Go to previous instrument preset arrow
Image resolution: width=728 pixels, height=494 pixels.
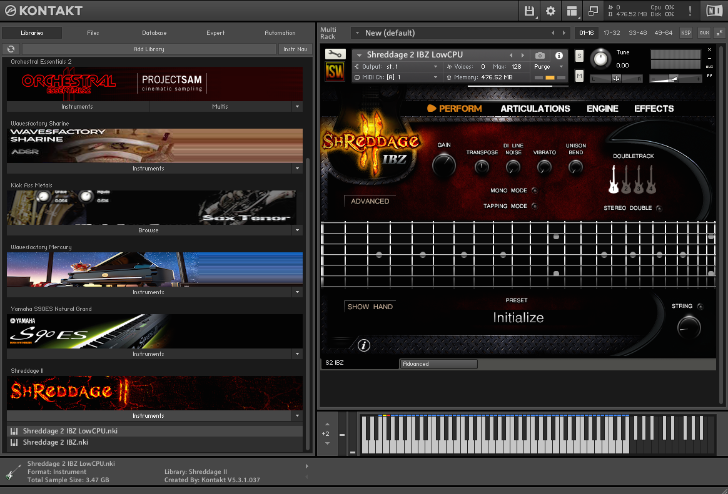(511, 55)
